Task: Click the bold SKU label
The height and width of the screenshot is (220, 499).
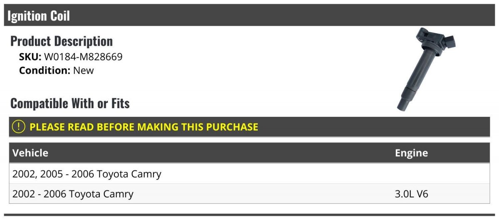Action: coord(30,57)
